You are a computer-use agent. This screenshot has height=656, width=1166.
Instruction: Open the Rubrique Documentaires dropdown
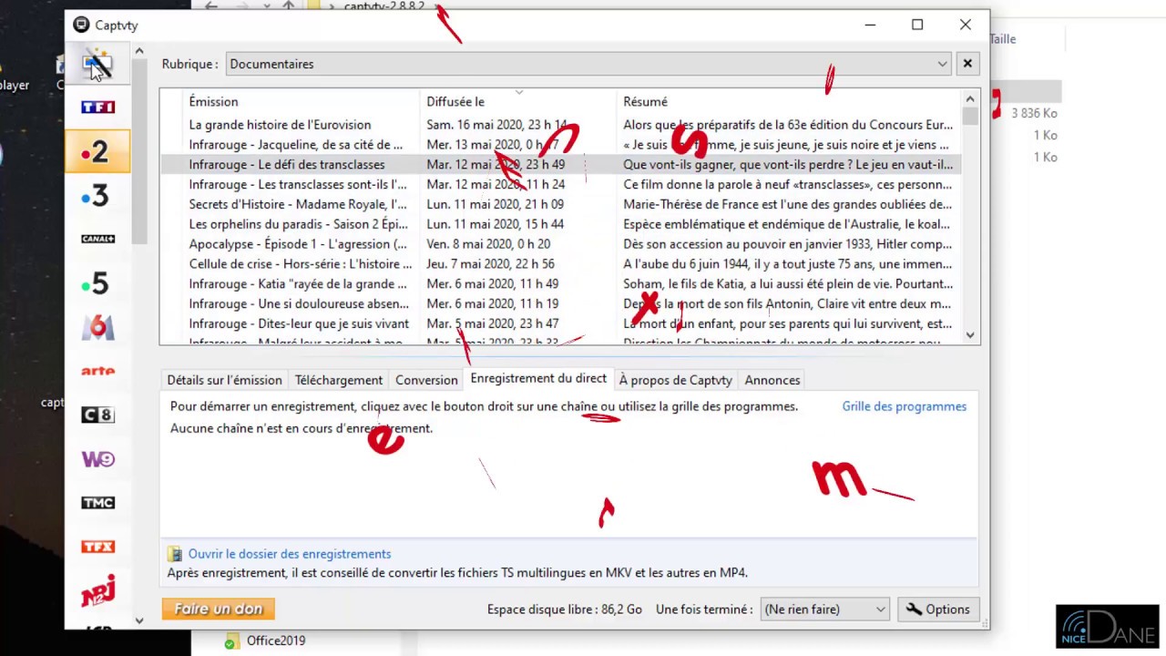(589, 64)
